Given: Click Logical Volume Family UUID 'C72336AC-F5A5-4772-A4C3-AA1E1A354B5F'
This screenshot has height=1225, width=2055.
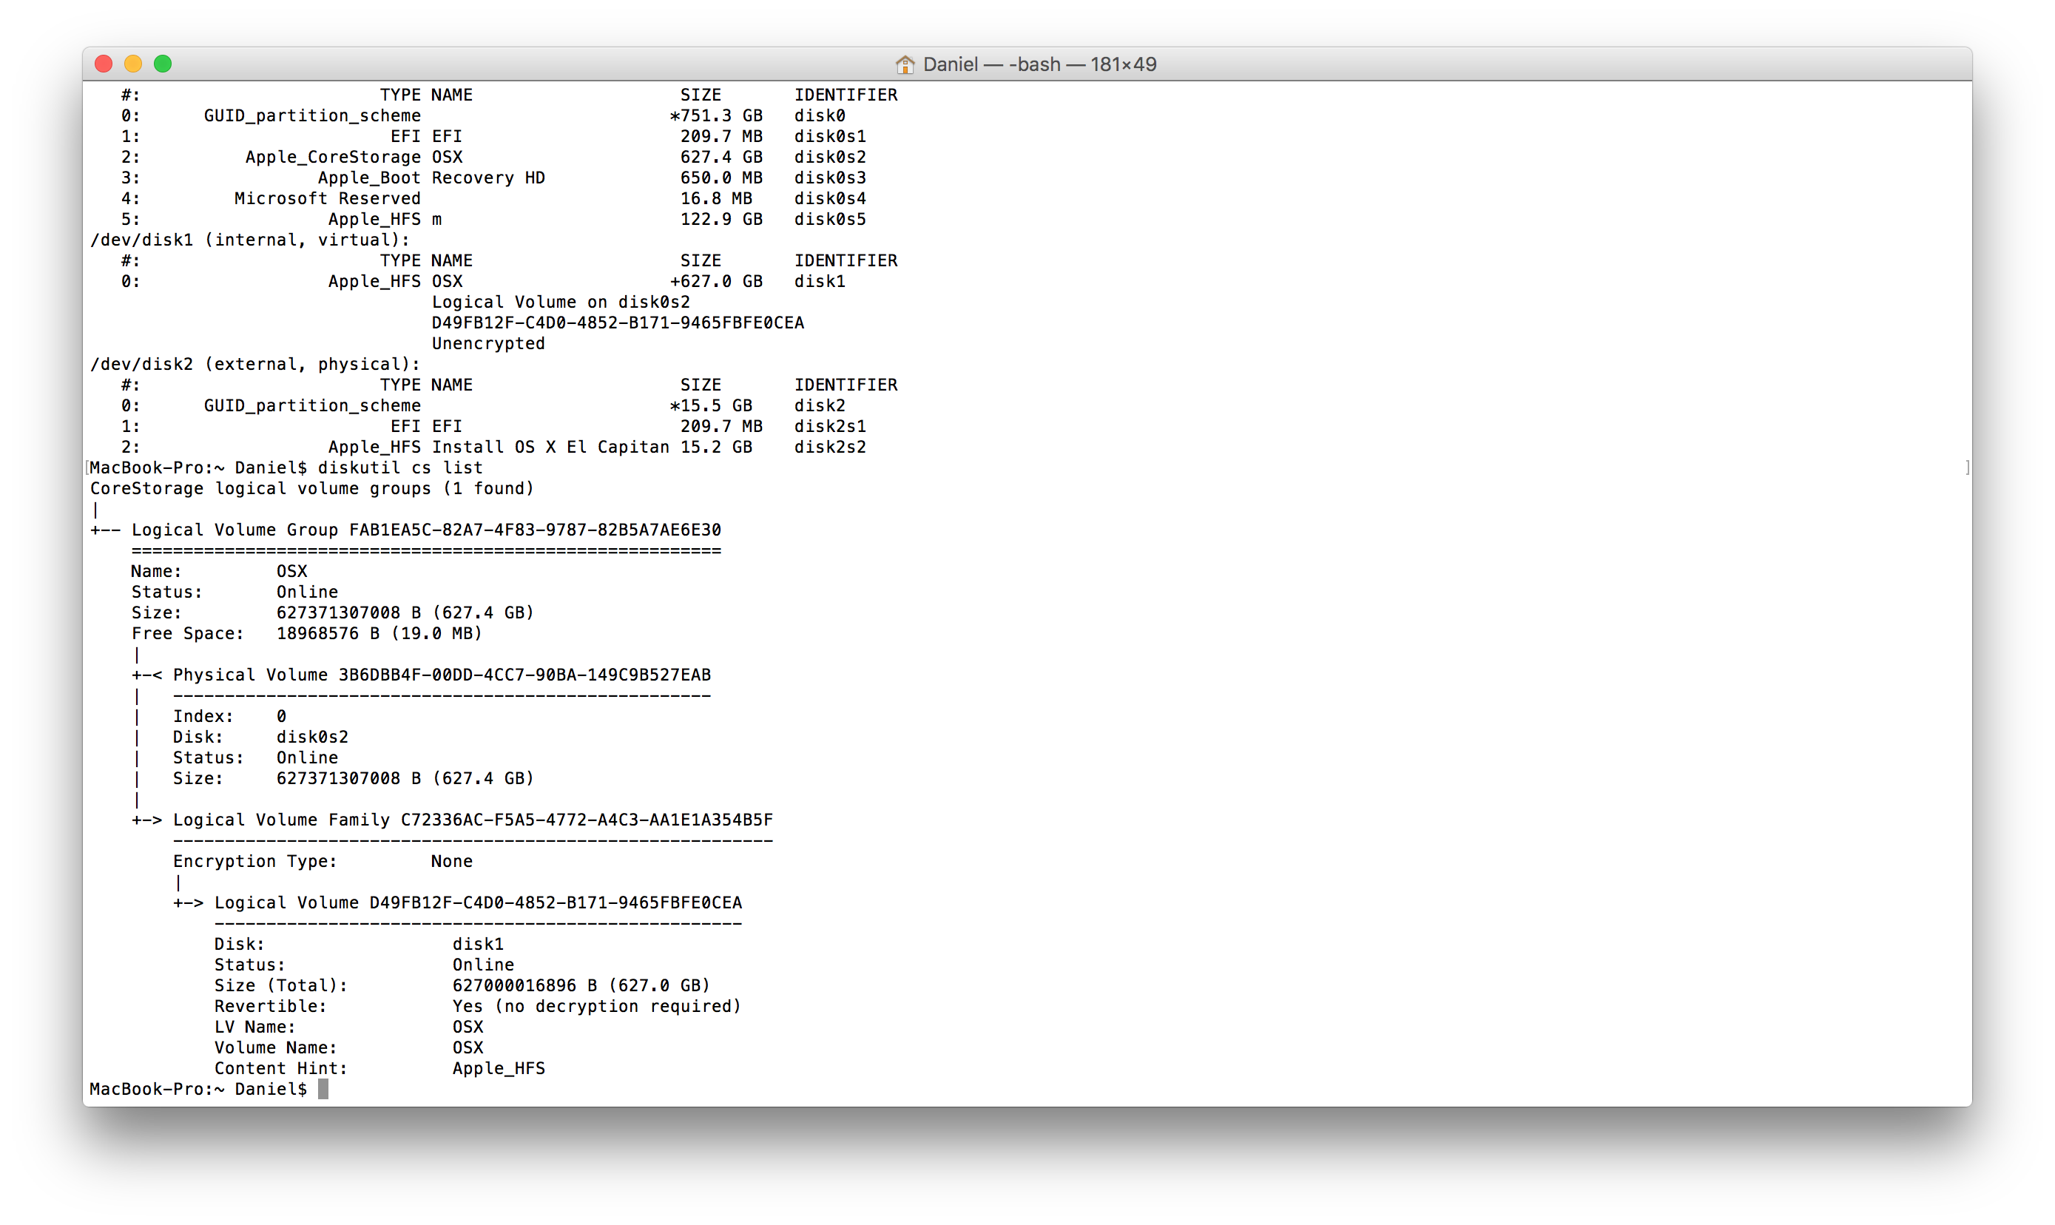Looking at the screenshot, I should pos(587,820).
